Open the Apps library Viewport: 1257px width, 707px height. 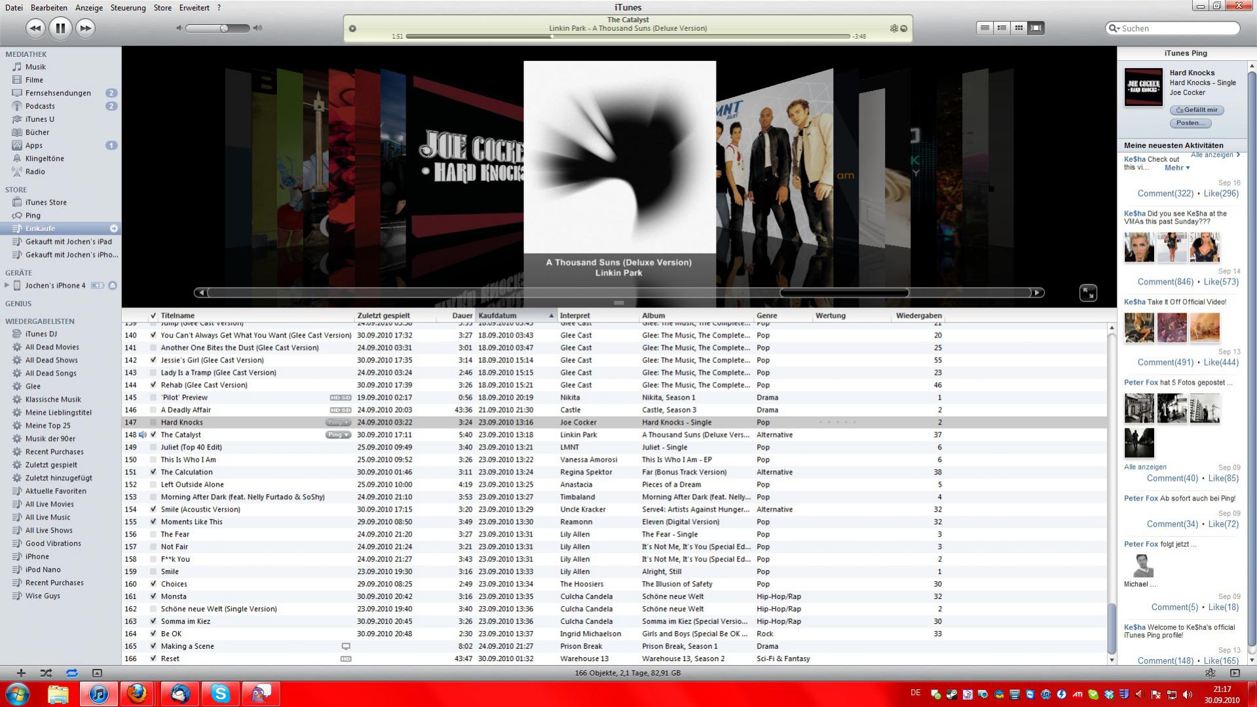[33, 145]
